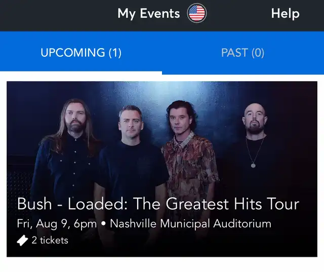Tap the dark header bar beside My Events
This screenshot has width=324, height=272.
(x=58, y=16)
